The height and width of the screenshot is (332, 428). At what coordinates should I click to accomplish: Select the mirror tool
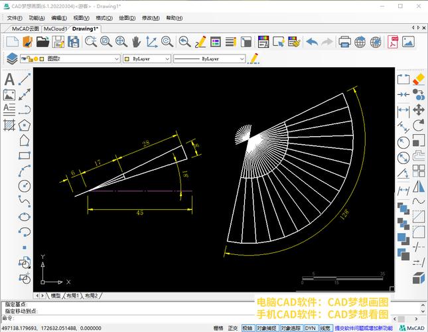[x=419, y=187]
